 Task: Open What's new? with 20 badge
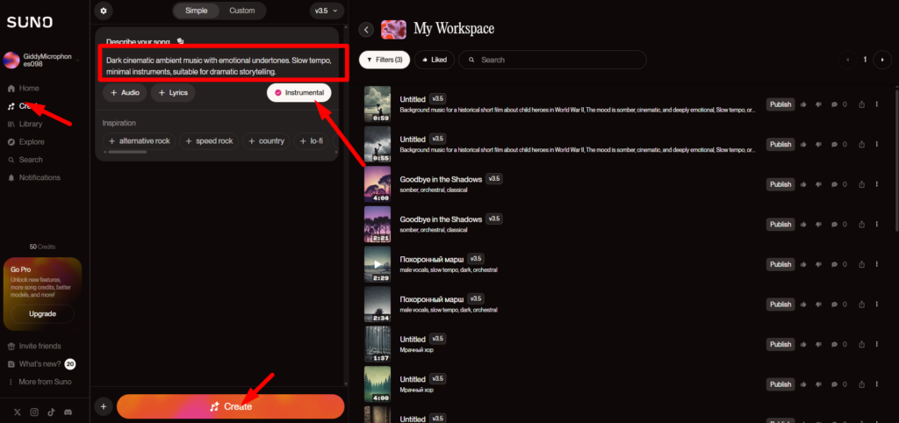(x=40, y=364)
